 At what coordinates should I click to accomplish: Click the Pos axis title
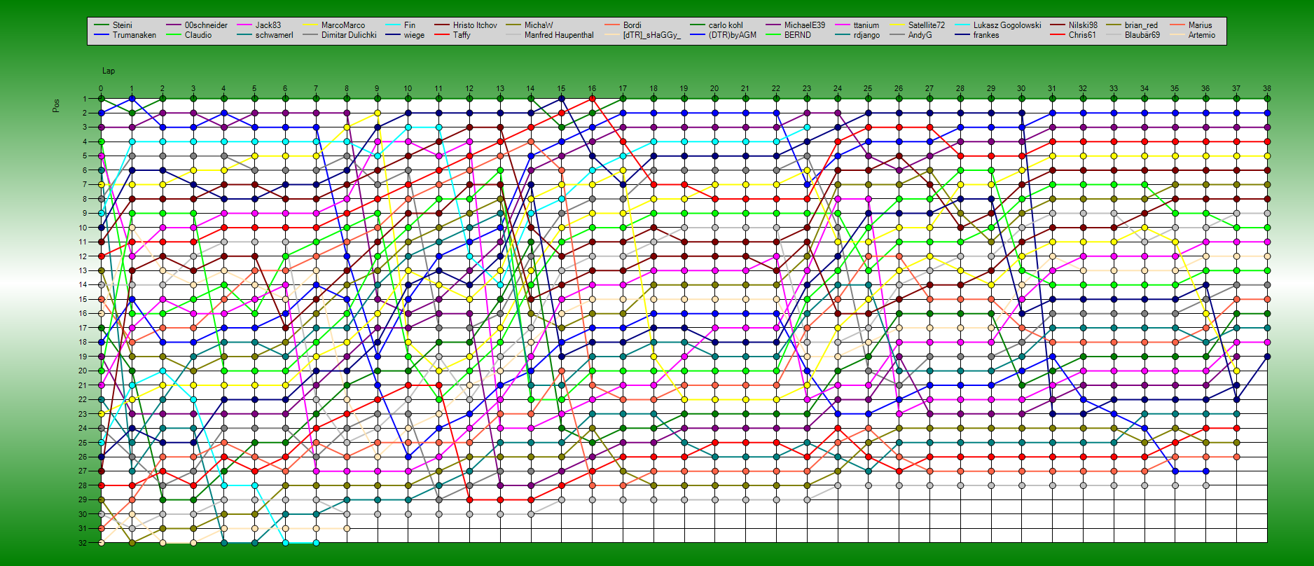tap(56, 105)
